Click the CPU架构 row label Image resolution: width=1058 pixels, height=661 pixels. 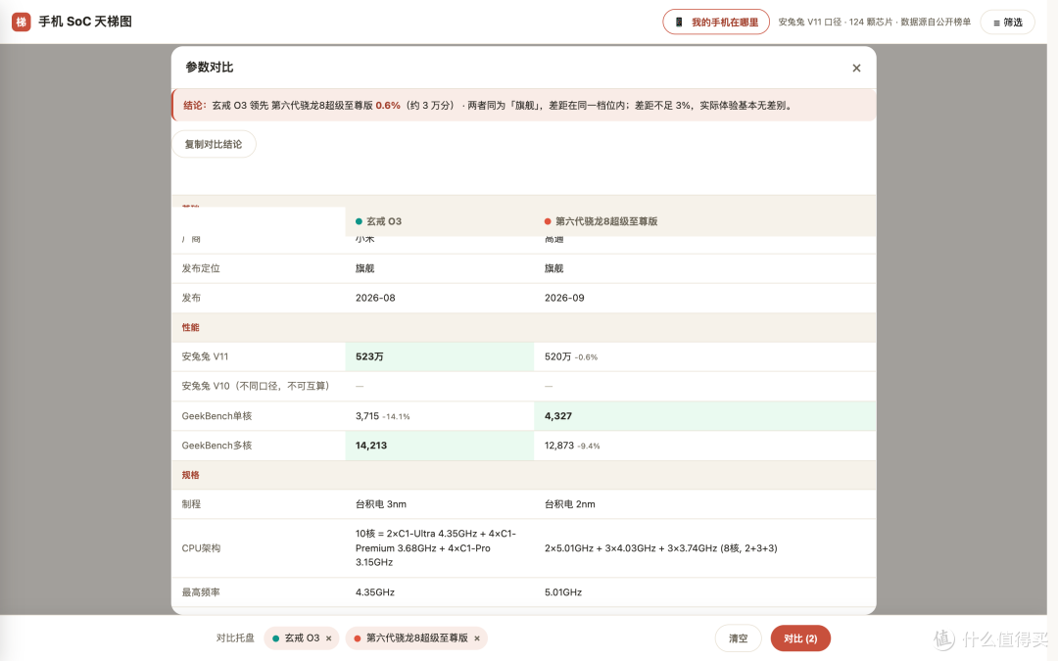coord(201,548)
